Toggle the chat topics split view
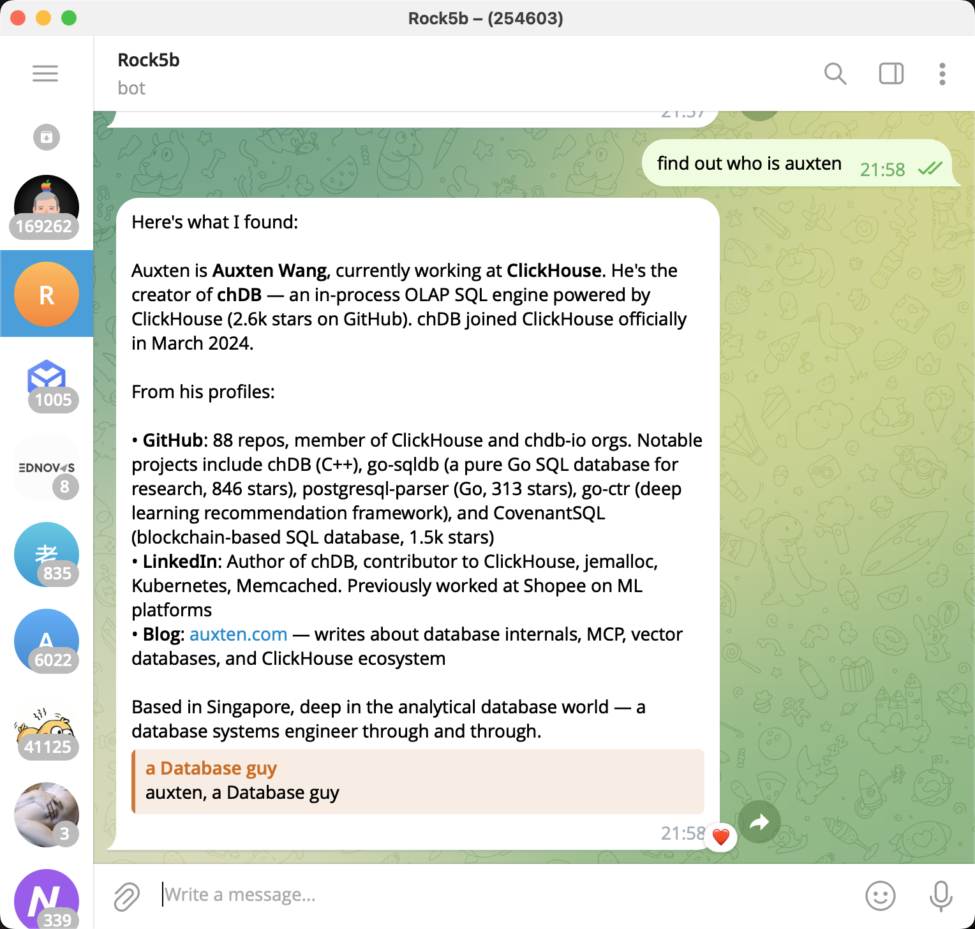The image size is (975, 929). pos(891,74)
